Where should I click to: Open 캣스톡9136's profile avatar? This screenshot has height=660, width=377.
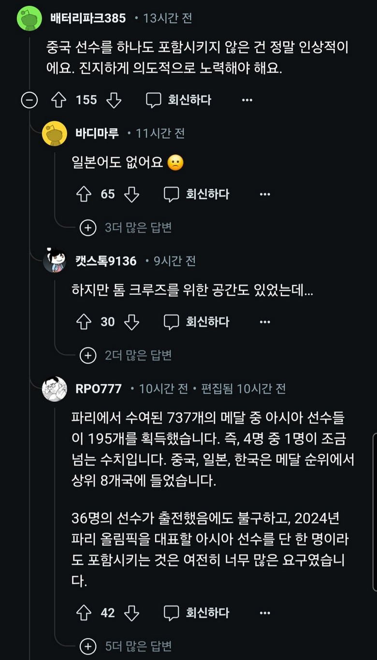55,261
